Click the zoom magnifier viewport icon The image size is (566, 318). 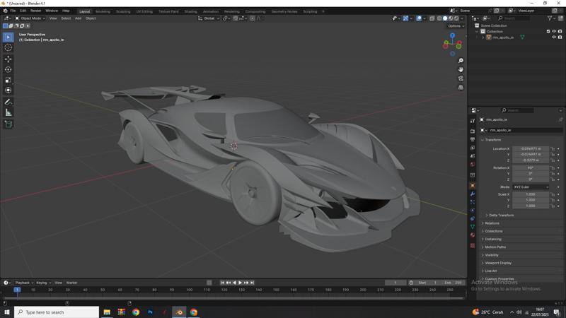point(461,61)
